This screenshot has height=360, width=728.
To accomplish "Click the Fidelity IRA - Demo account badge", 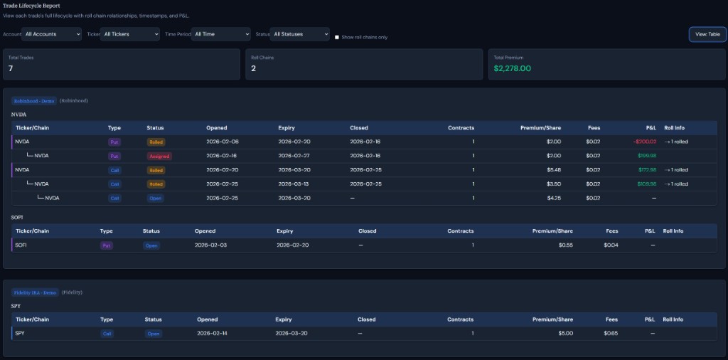I will tap(35, 292).
